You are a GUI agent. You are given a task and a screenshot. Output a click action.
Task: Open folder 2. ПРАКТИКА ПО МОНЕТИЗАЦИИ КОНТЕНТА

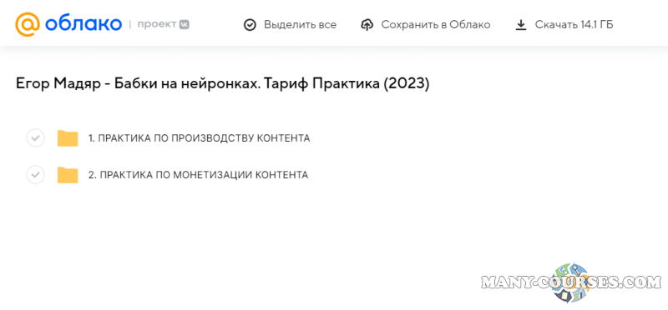198,175
